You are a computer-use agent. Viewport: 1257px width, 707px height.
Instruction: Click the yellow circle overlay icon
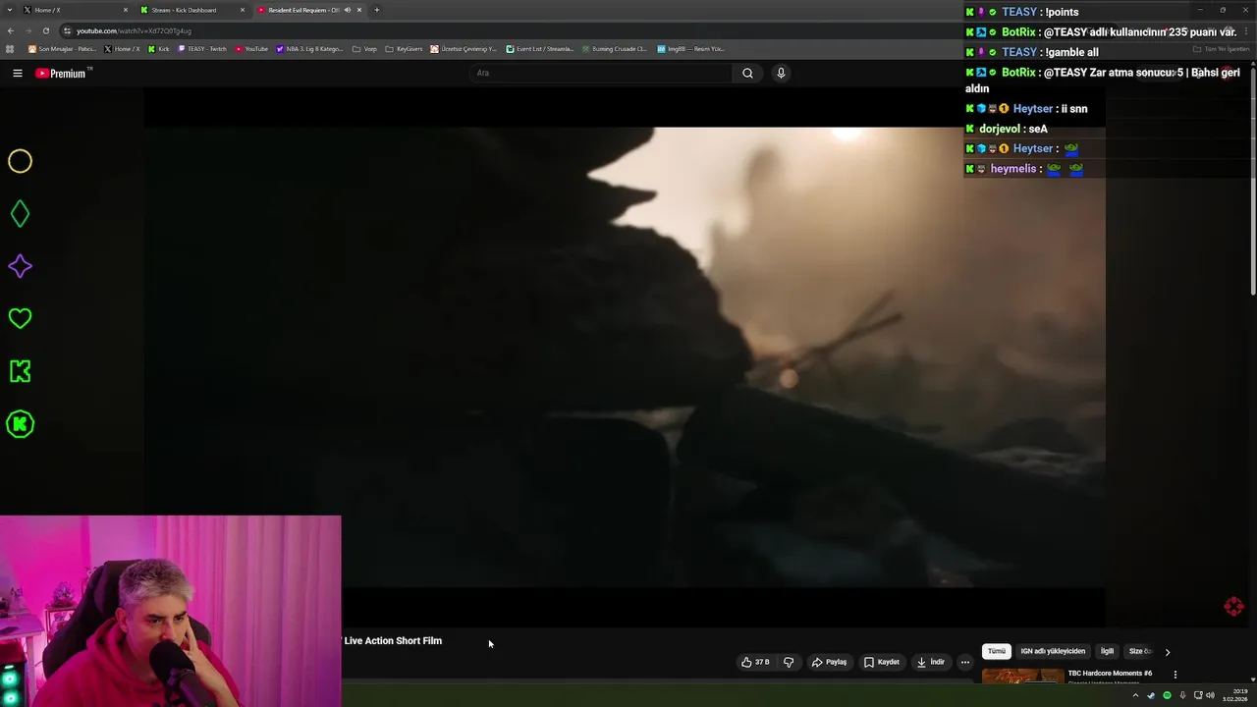20,161
